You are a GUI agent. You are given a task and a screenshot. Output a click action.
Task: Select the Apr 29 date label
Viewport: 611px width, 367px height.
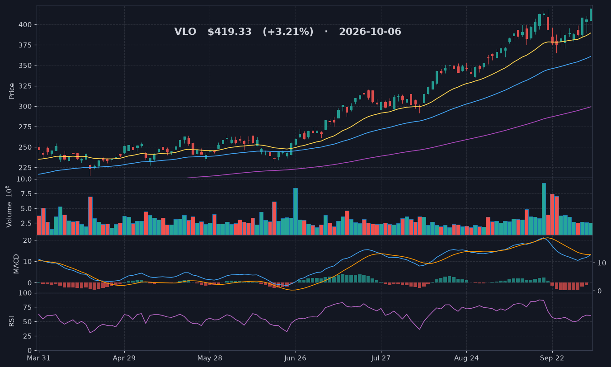tap(124, 358)
